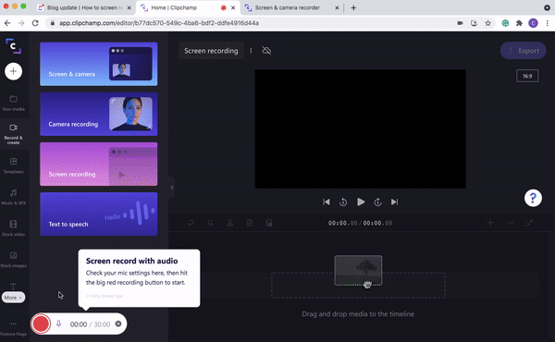Skip to the end of the video
555x342 pixels.
coord(394,202)
